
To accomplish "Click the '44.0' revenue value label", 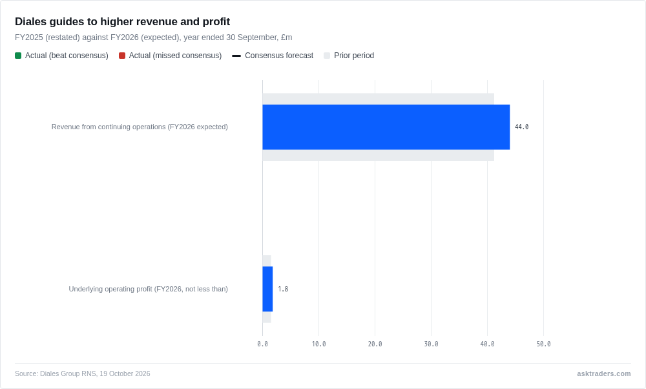I will (521, 127).
